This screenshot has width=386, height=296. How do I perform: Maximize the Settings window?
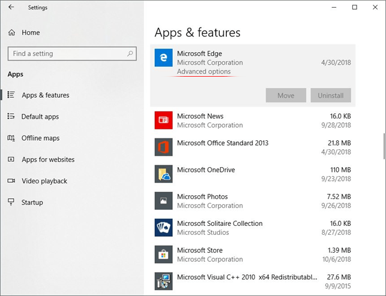355,7
